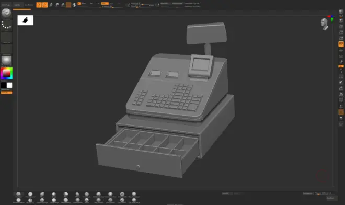Select the orange Draw mode button

tap(45, 5)
